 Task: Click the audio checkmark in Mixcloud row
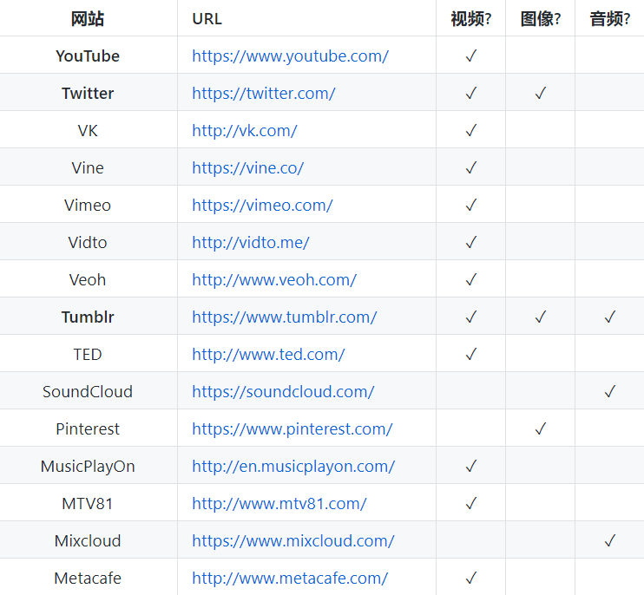(x=610, y=540)
